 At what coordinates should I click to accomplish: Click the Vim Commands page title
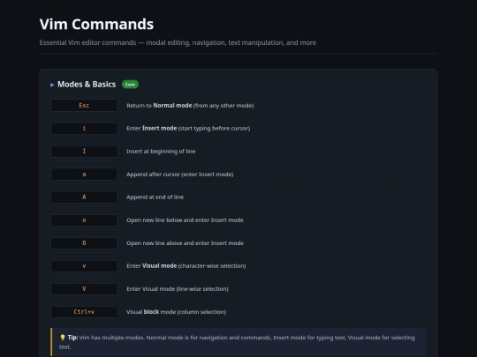tap(97, 25)
